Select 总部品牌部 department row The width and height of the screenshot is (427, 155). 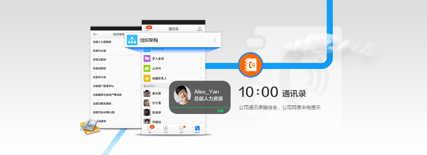[x=116, y=68]
